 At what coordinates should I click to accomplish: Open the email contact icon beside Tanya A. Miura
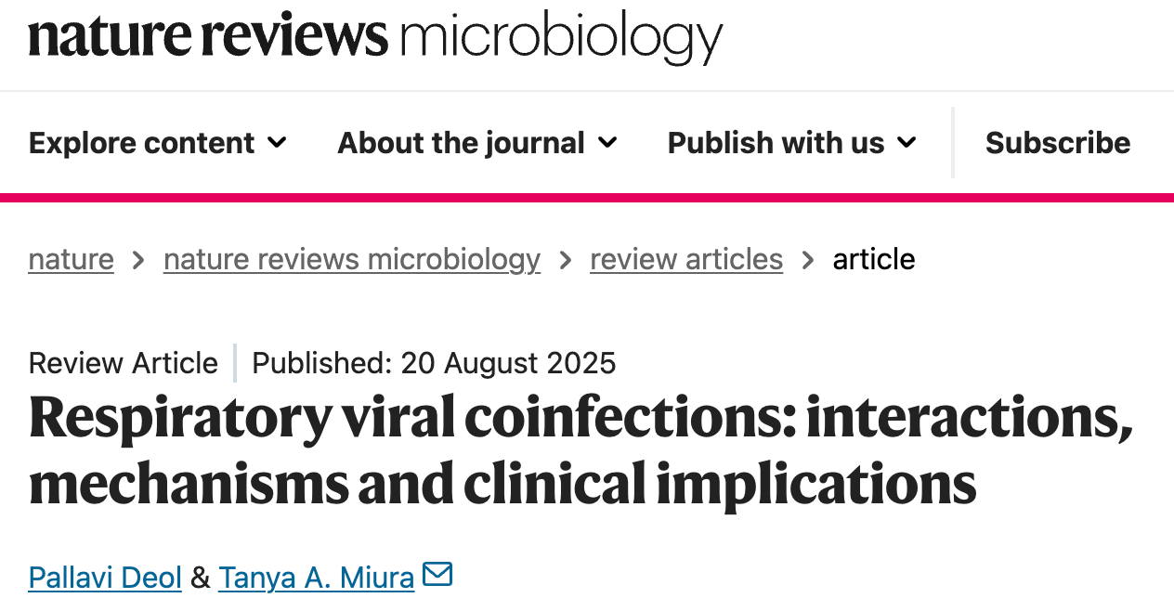[x=437, y=574]
